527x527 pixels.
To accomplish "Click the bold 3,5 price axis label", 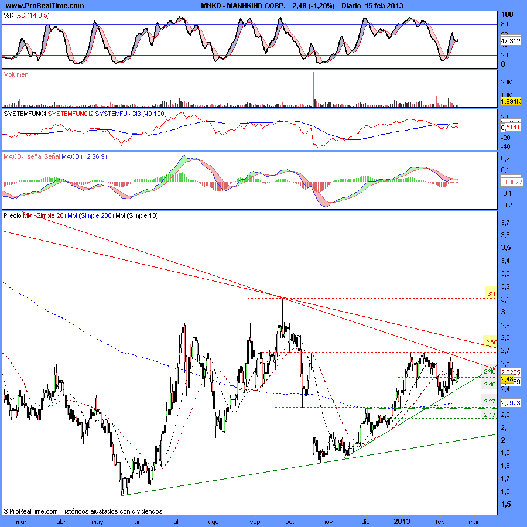I will 506,248.
